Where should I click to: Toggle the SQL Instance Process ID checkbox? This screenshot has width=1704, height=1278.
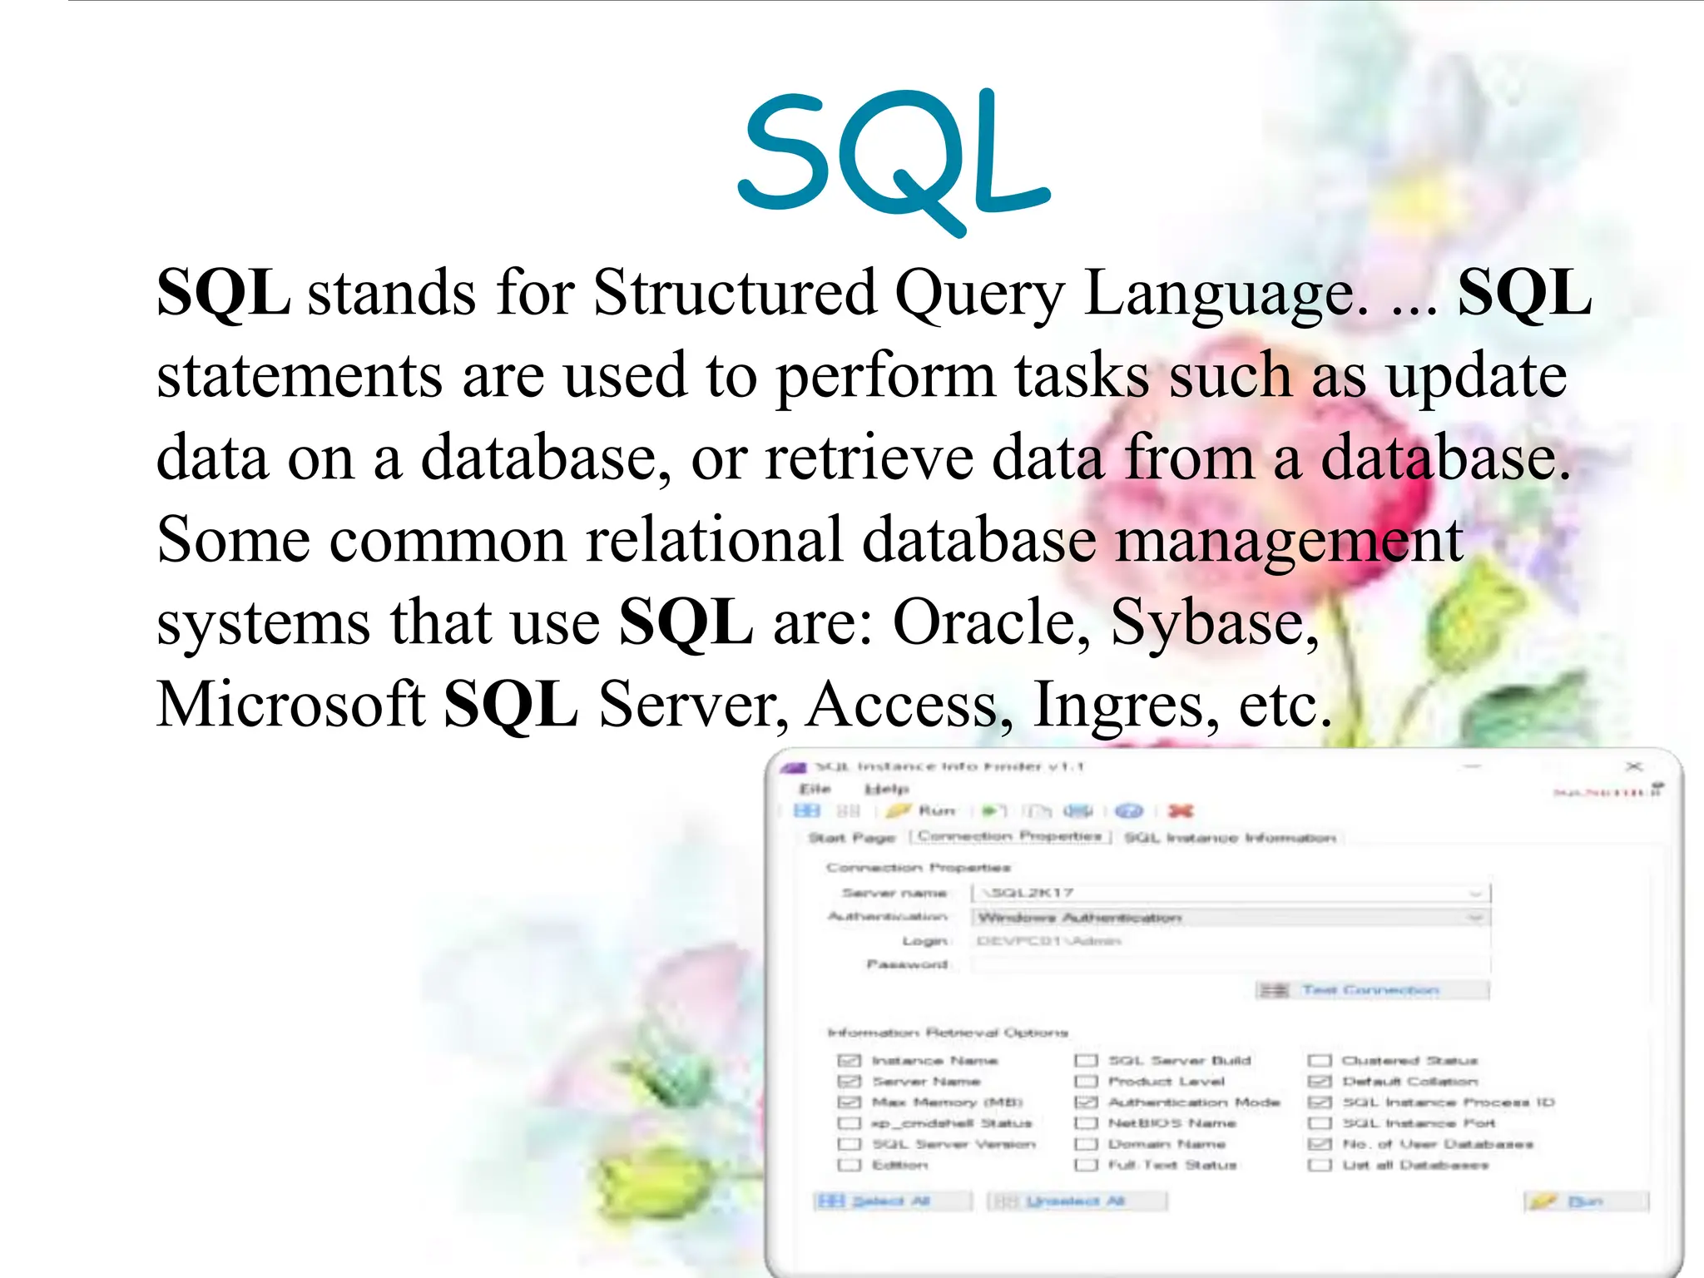[1320, 1102]
